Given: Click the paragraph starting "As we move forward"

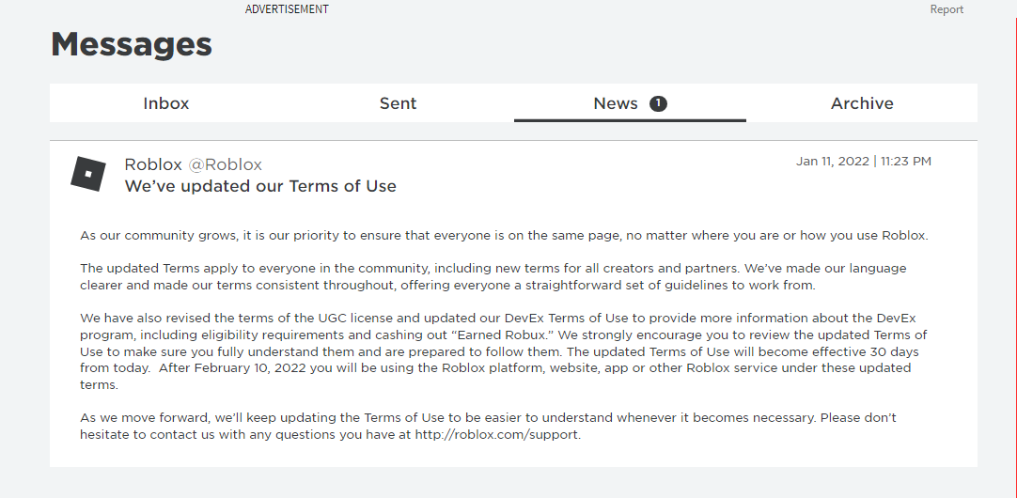Looking at the screenshot, I should click(488, 426).
